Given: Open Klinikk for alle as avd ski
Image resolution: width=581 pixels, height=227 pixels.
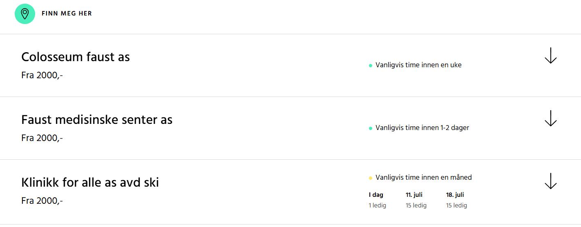Looking at the screenshot, I should tap(90, 183).
